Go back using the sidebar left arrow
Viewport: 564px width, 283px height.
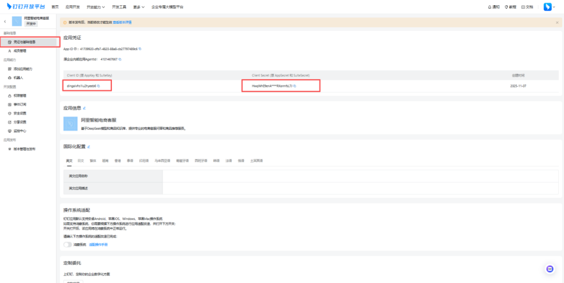click(x=5, y=22)
